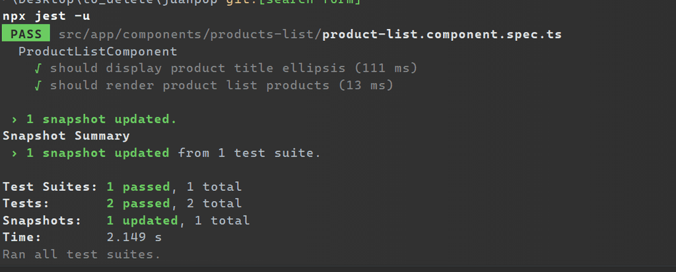Screen dimensions: 676x272
Task: Click the 'Time:' label
Action: [x=22, y=237]
